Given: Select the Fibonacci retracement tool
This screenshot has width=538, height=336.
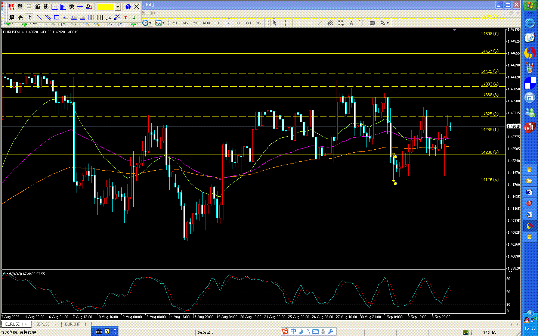Looking at the screenshot, I should tap(341, 23).
